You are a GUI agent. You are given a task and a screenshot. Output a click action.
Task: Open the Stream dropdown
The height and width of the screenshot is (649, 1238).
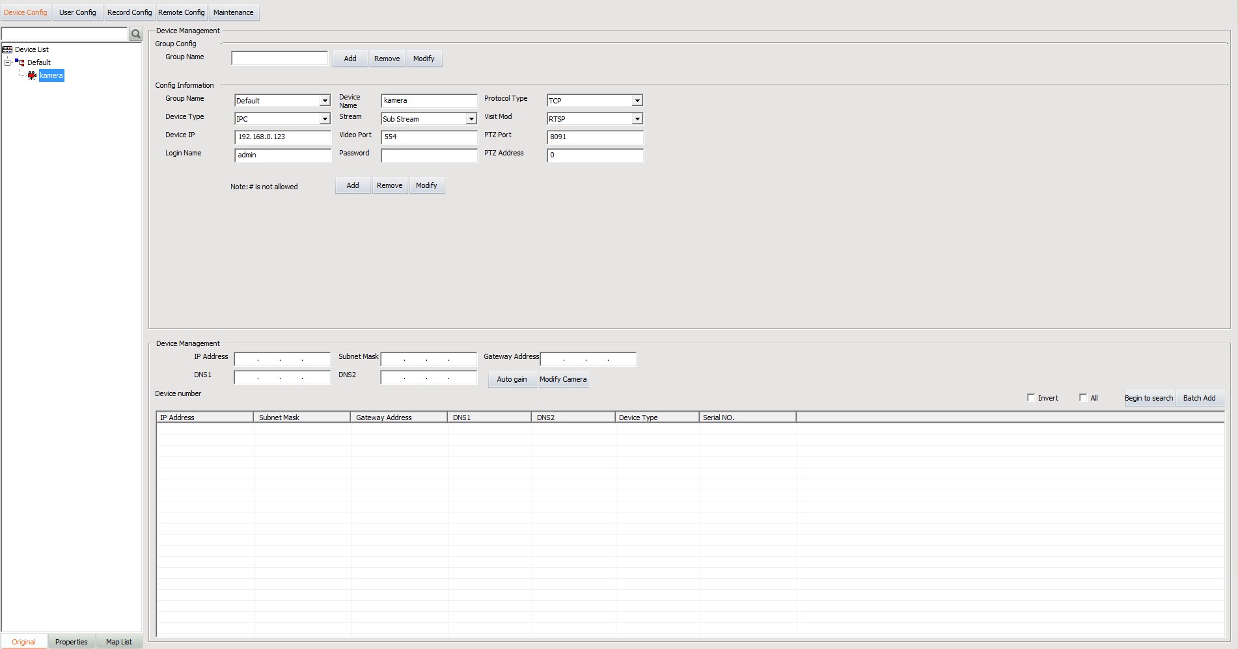(471, 119)
